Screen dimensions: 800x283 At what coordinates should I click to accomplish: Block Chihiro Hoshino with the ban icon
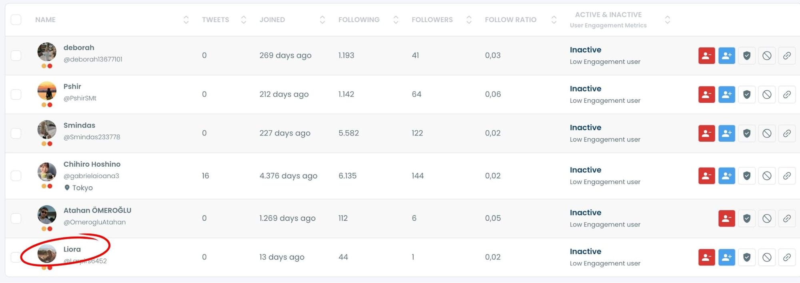767,175
